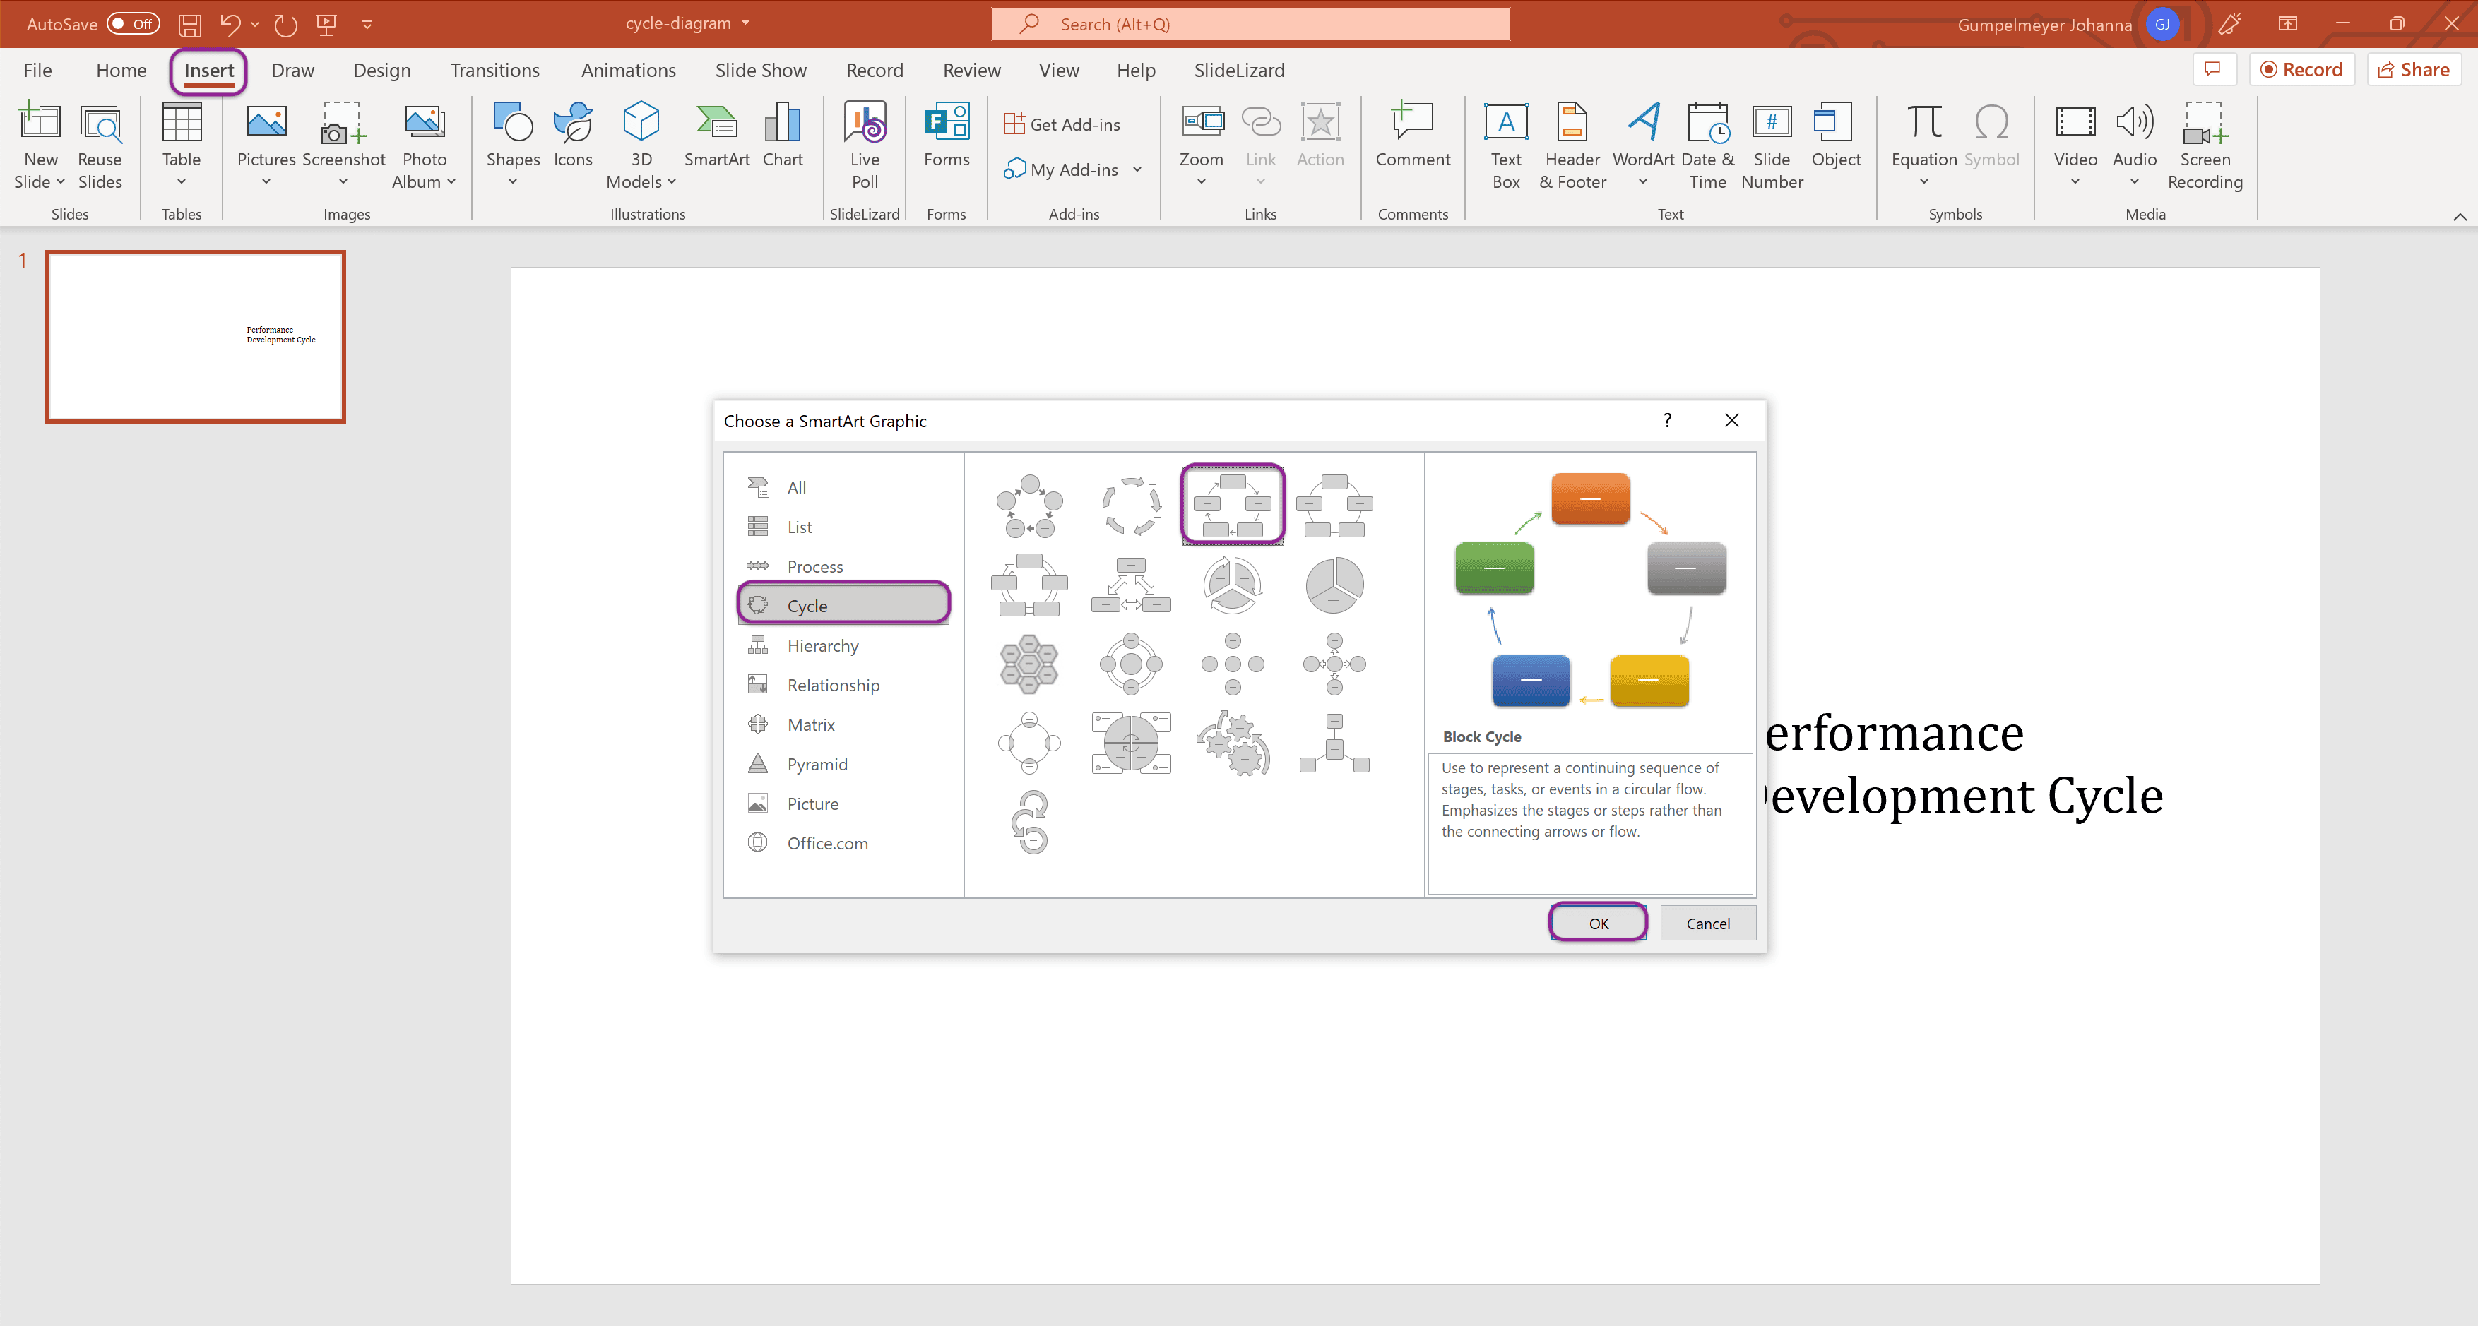The image size is (2478, 1326).
Task: Draw a Text Box
Action: click(1505, 144)
